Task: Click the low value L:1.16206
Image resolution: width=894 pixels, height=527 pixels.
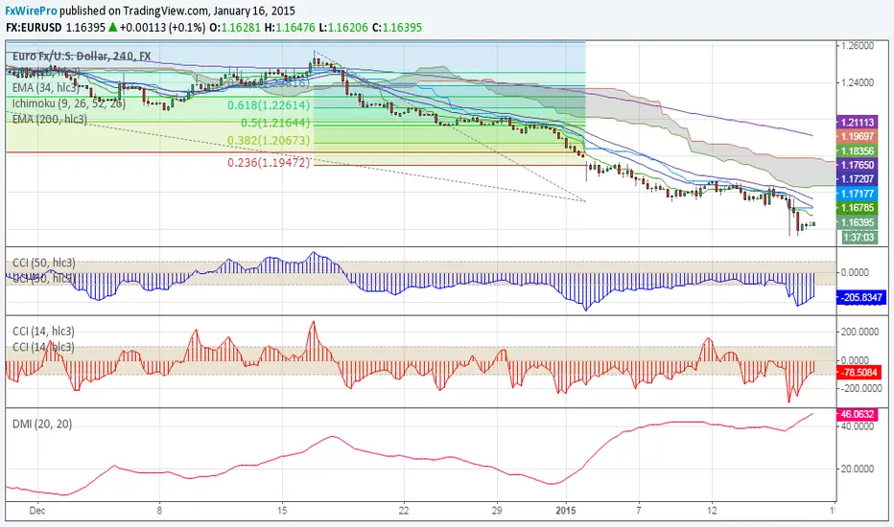Action: (x=343, y=28)
